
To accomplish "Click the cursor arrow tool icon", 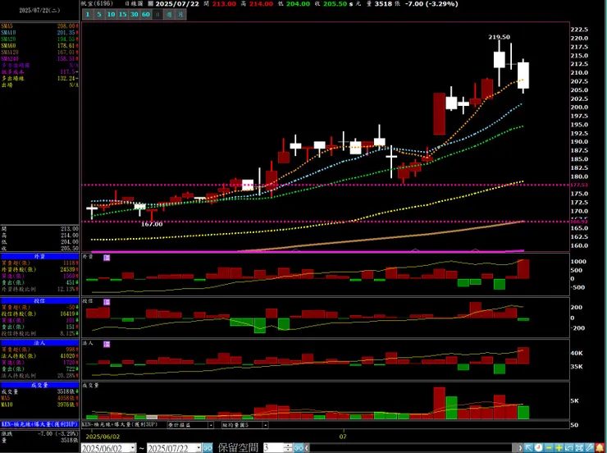I will coord(528,447).
